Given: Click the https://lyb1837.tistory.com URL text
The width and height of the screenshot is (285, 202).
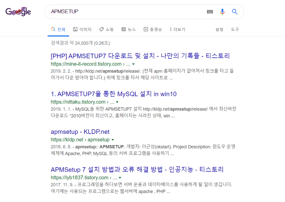Looking at the screenshot, I should coord(84,178).
